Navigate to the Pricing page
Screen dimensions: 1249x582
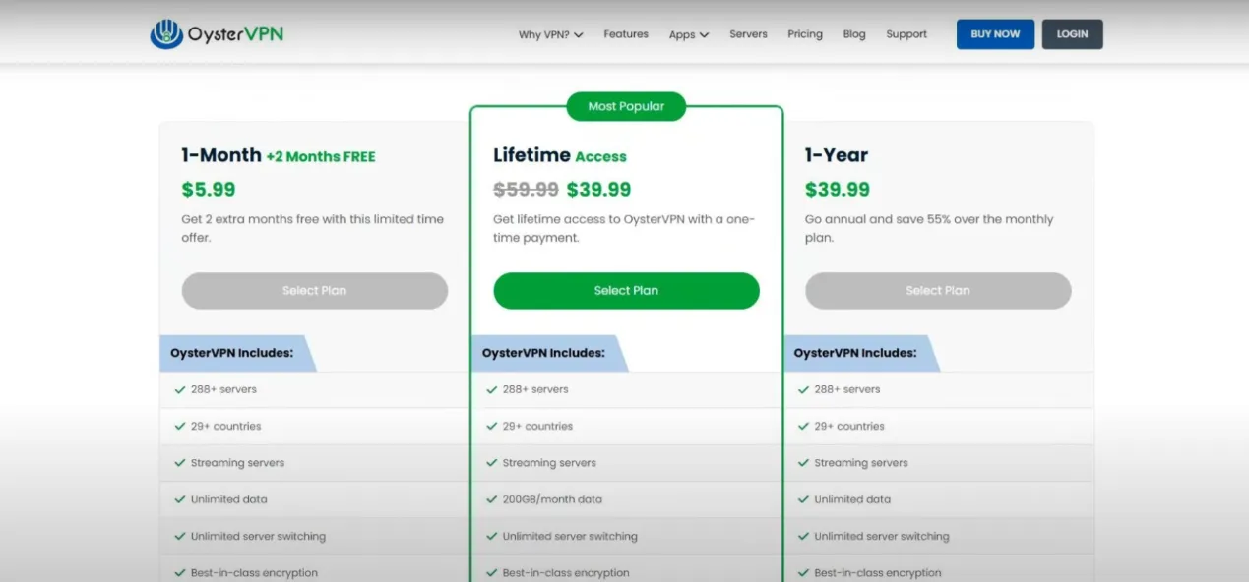tap(804, 34)
